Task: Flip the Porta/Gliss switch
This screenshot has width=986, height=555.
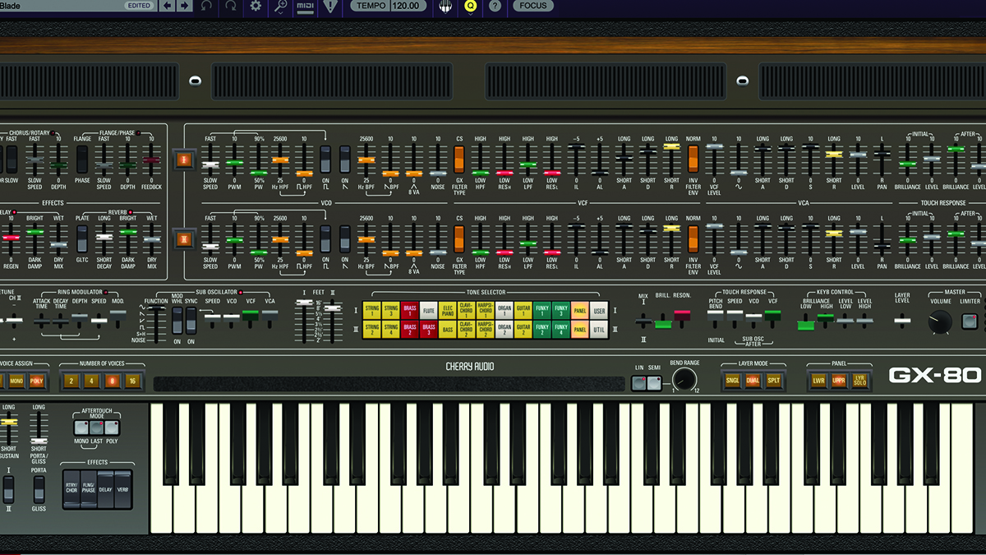Action: pyautogui.click(x=39, y=488)
